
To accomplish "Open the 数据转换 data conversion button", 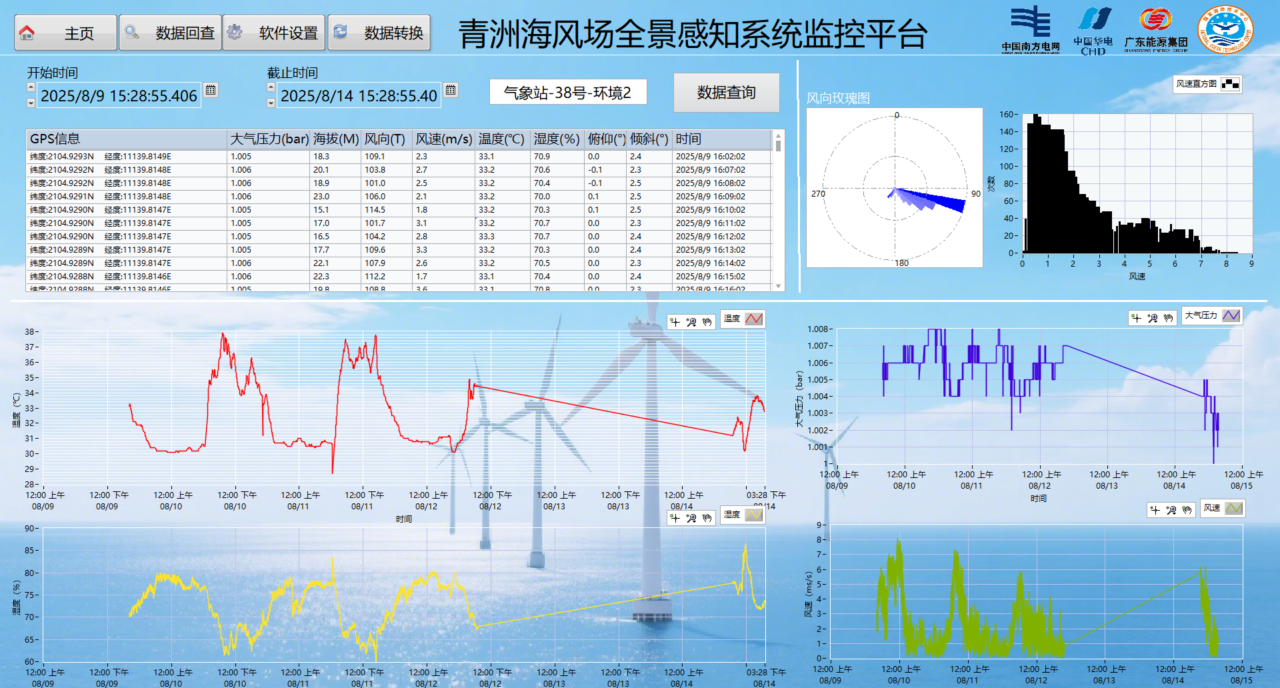I will coord(379,33).
